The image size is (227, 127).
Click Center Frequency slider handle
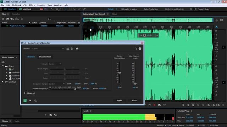75,89
